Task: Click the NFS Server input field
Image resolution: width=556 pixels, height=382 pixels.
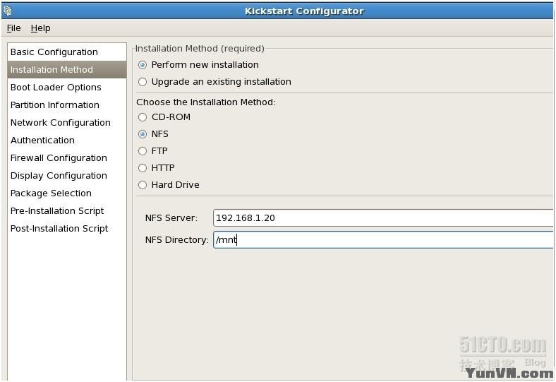Action: pyautogui.click(x=382, y=218)
